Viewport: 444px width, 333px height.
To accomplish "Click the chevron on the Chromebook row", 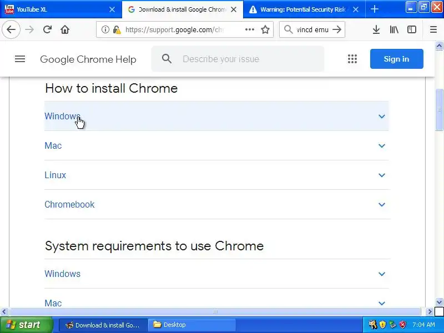I will click(x=382, y=204).
